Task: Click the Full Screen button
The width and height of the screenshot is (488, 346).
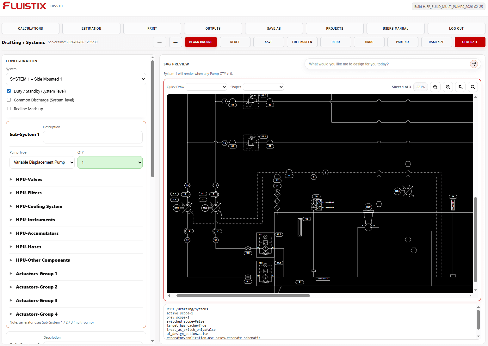Action: coord(302,42)
